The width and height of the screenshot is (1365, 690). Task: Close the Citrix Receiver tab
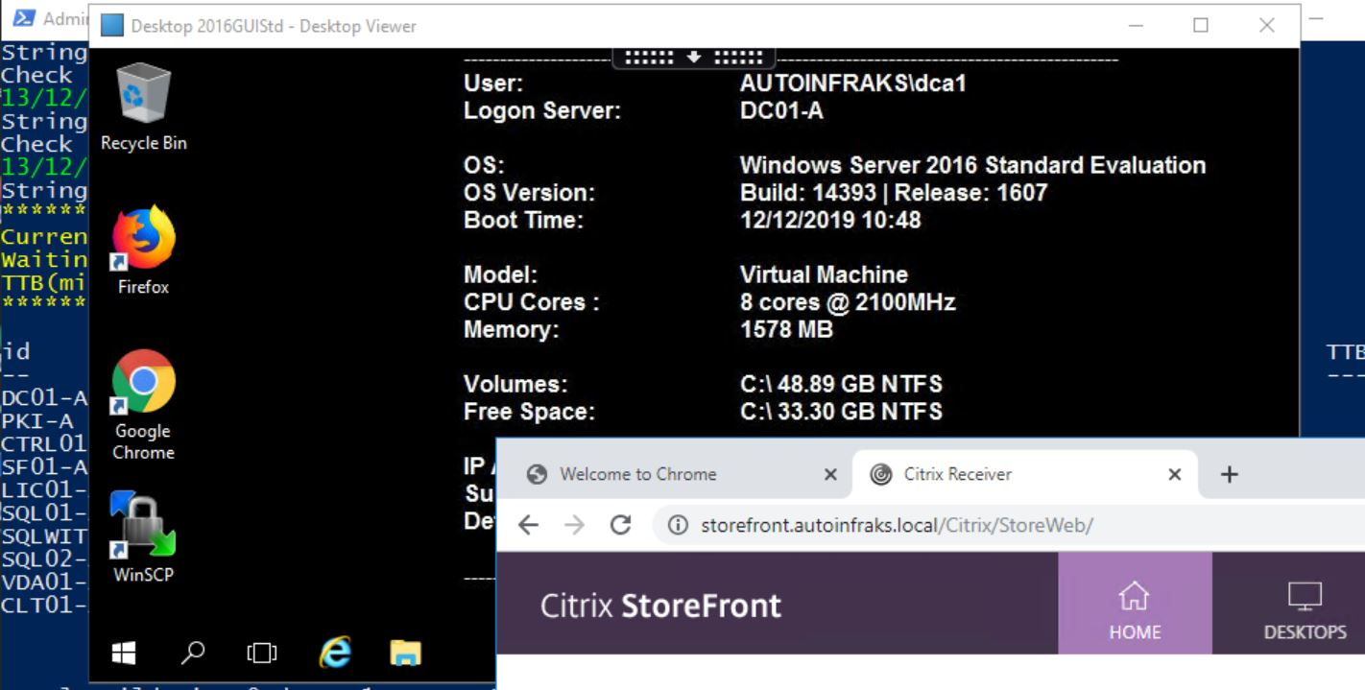[x=1174, y=474]
